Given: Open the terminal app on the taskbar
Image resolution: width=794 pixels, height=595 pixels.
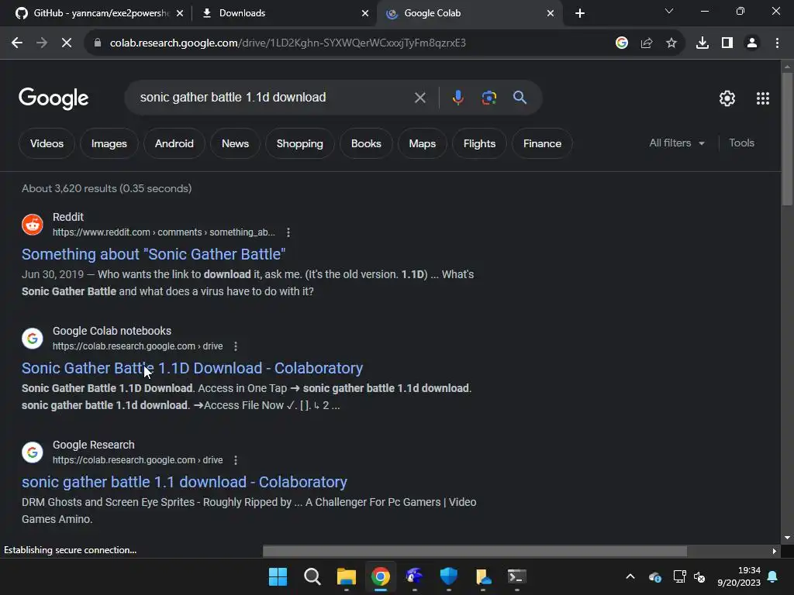Looking at the screenshot, I should 517,576.
